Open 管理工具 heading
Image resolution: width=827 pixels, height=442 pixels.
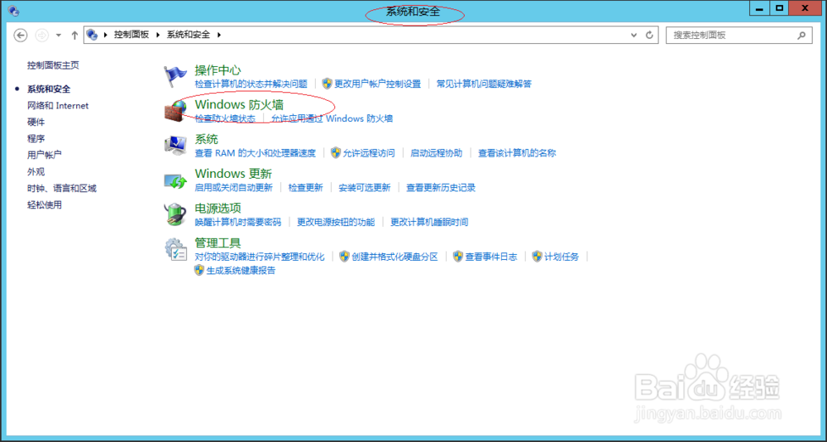(218, 243)
